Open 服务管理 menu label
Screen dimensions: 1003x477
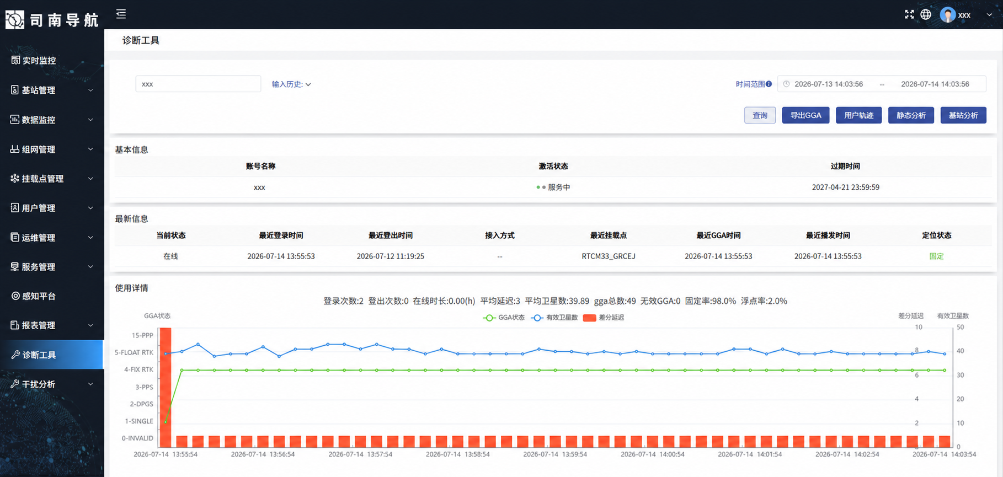39,267
